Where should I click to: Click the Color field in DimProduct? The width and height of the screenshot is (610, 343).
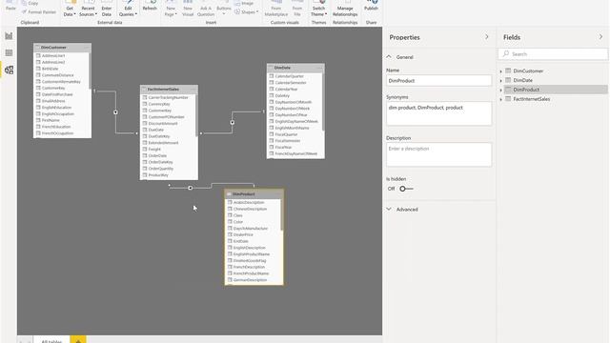point(238,222)
